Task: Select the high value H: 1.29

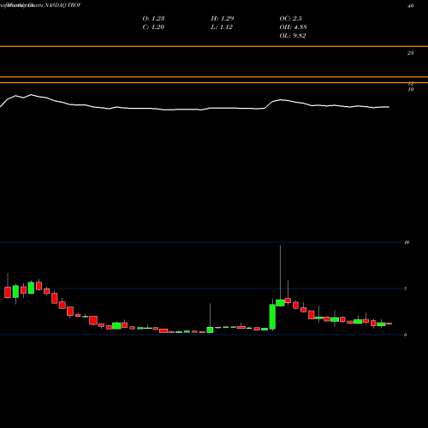Action: point(223,19)
